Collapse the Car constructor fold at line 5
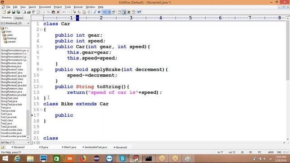The image size is (290, 163). pos(41,47)
